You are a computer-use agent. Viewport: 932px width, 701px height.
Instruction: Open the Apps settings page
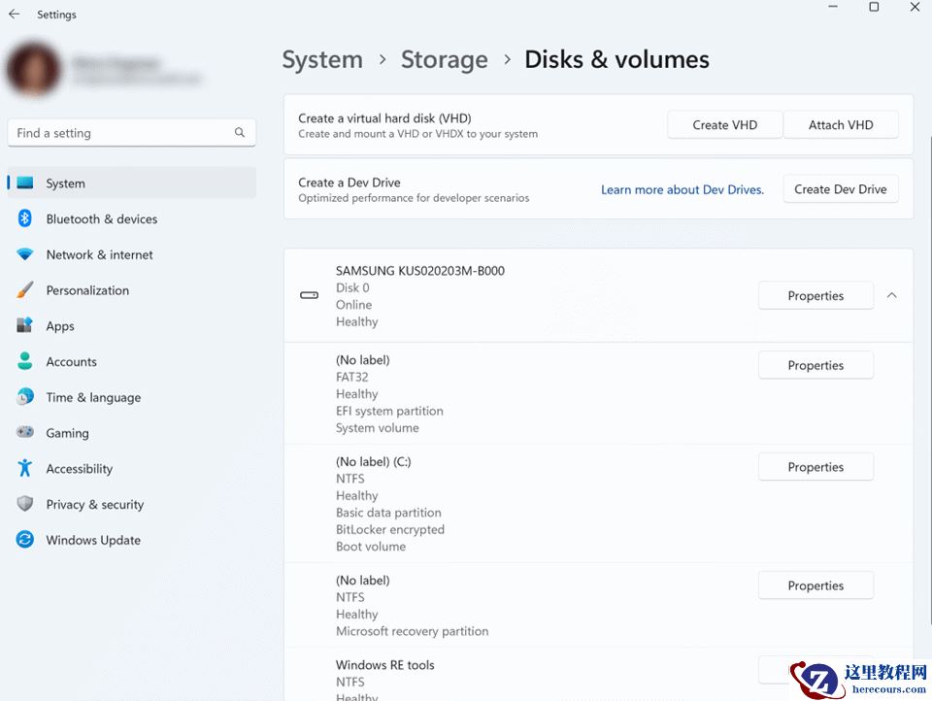pyautogui.click(x=60, y=326)
